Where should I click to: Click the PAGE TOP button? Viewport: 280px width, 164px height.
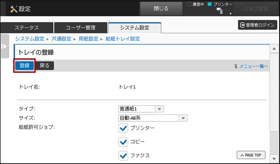(x=251, y=155)
